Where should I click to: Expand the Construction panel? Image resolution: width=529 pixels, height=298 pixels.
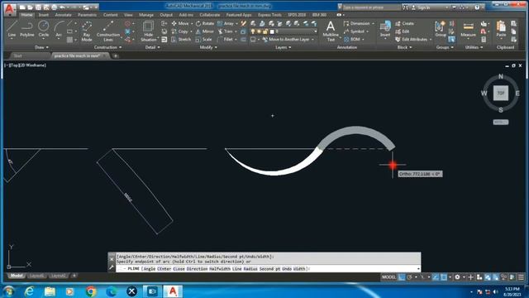pos(108,47)
